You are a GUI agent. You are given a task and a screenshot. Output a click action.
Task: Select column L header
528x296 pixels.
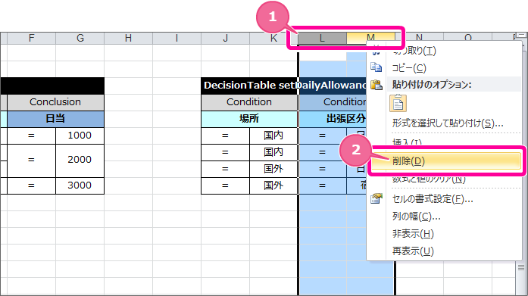pos(322,38)
